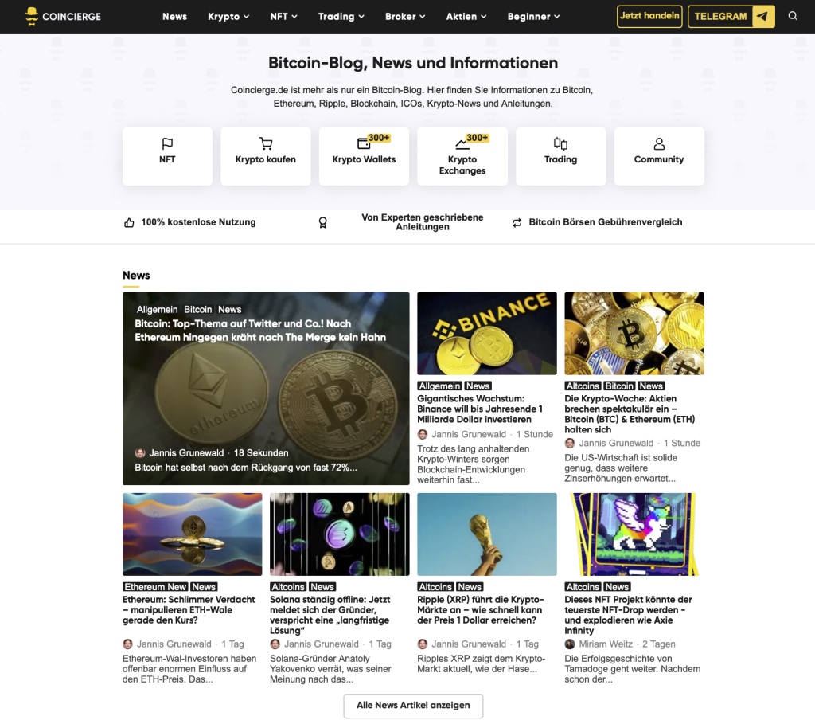This screenshot has width=815, height=728.
Task: Open Krypto Wallets wallet icon
Action: point(363,143)
